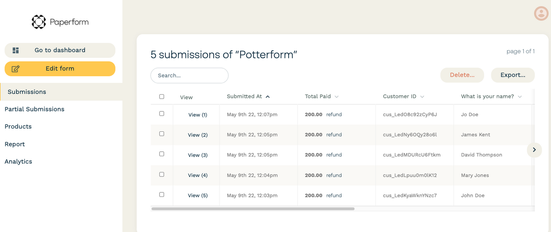Open the Total Paid column dropdown

pos(337,96)
